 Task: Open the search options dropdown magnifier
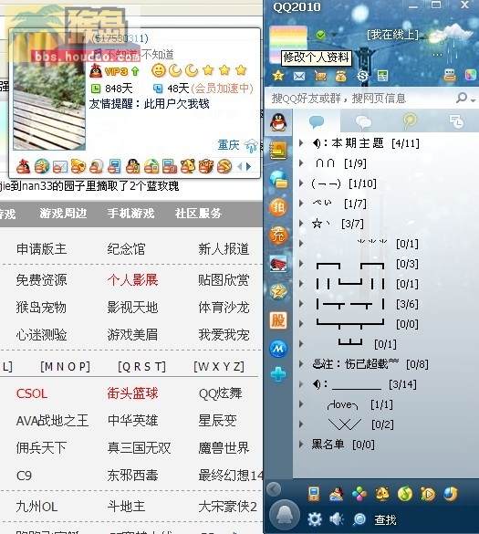click(x=465, y=98)
